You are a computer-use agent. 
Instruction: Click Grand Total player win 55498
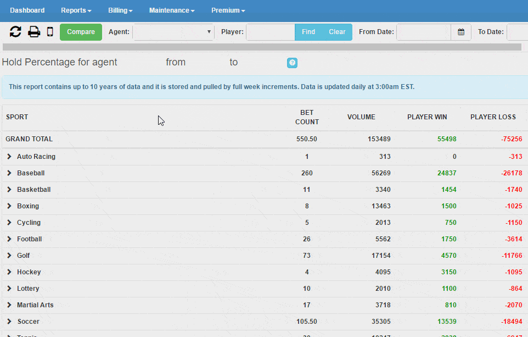coord(447,139)
